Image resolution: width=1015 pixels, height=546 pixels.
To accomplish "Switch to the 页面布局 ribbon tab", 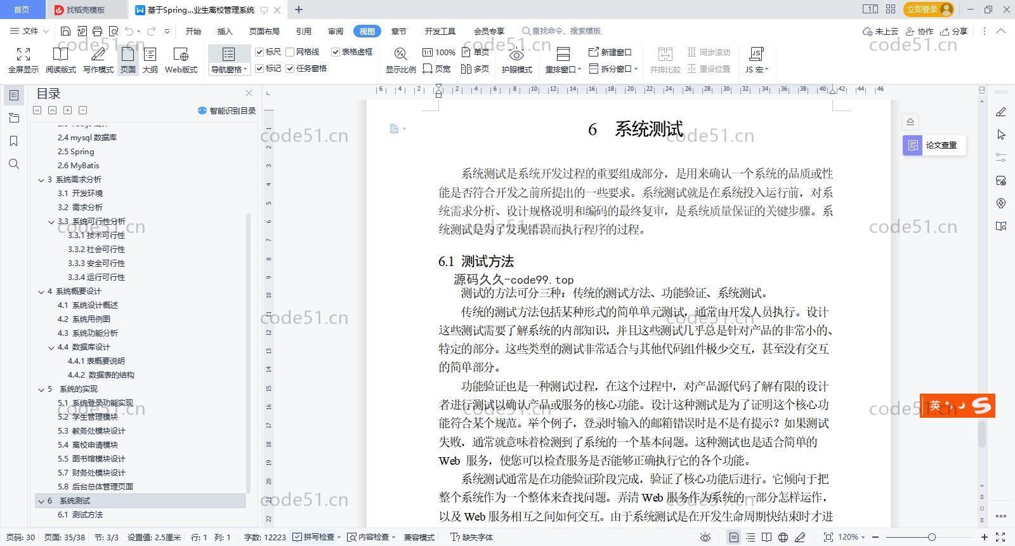I will point(264,31).
